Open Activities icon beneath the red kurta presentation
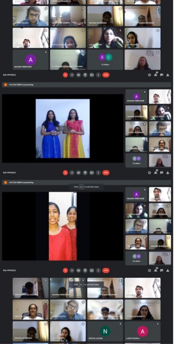Viewport: 175px width, 344px height. 168,270
